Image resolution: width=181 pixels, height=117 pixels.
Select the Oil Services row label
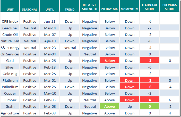10,54
